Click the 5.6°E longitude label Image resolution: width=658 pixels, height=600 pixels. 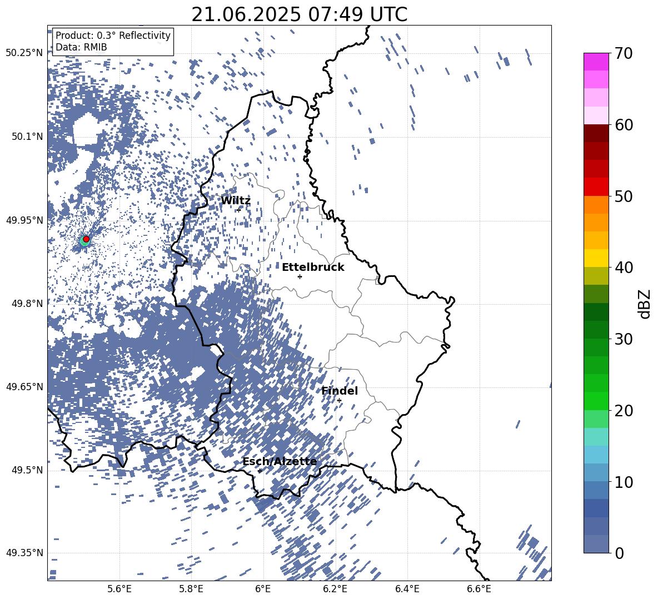point(119,589)
